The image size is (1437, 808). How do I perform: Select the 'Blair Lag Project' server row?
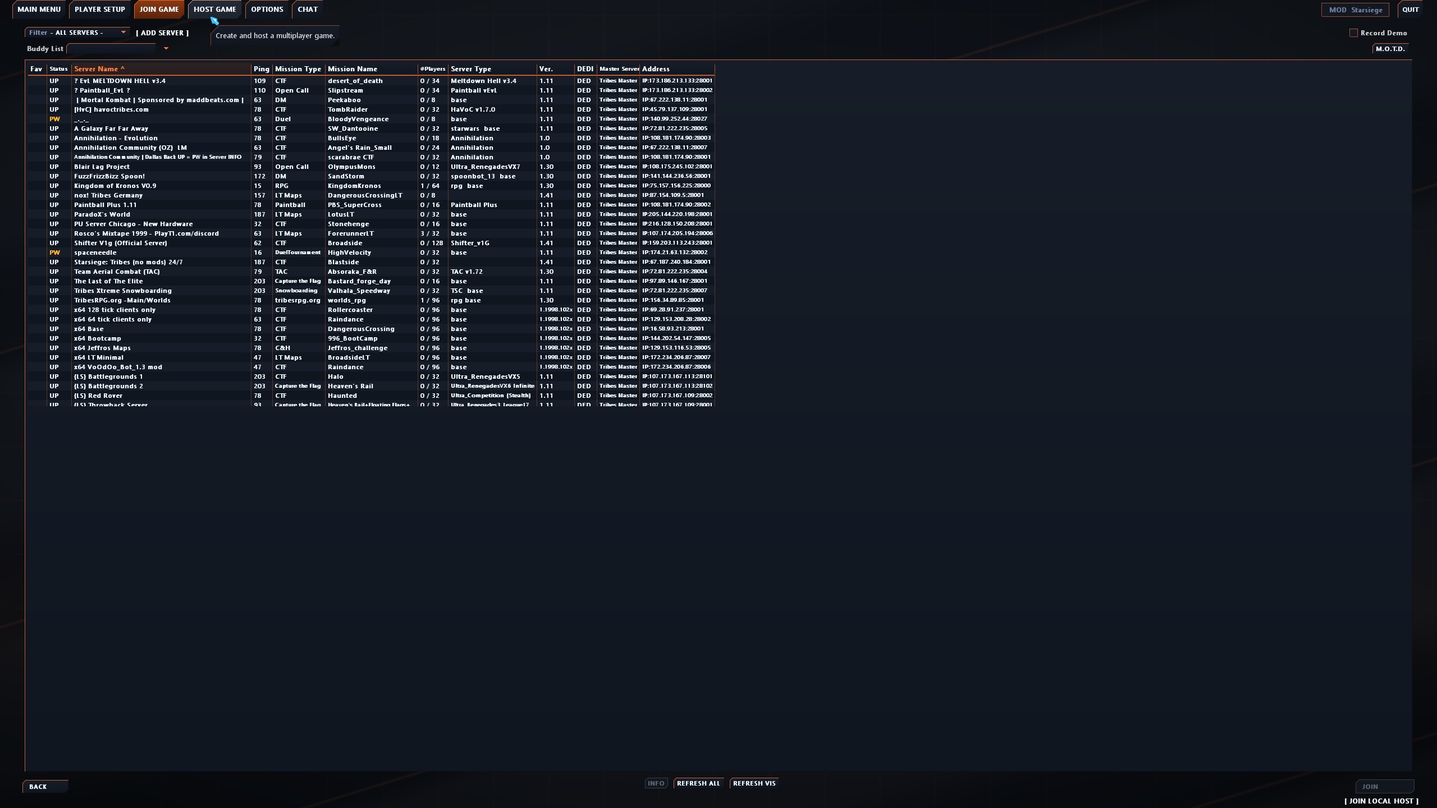(371, 167)
